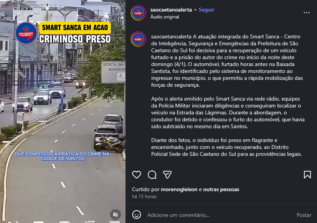Open more options three-dot menu
This screenshot has width=317, height=223.
pos(307,13)
